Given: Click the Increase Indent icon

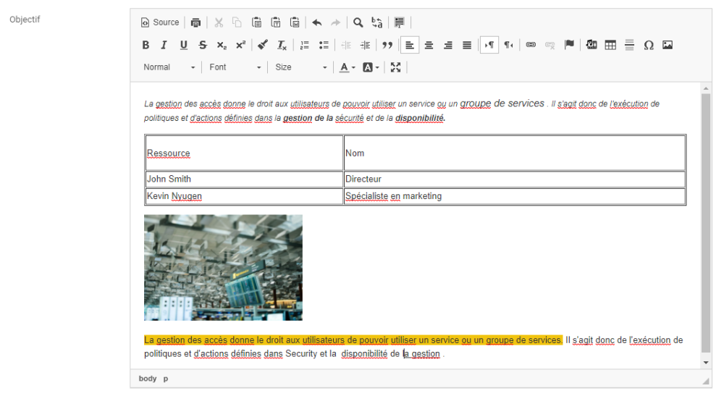Looking at the screenshot, I should 365,45.
